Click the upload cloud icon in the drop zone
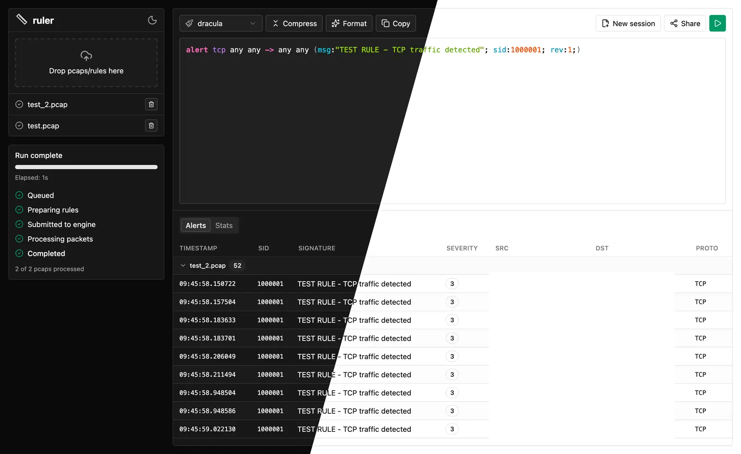Image resolution: width=741 pixels, height=454 pixels. (86, 56)
